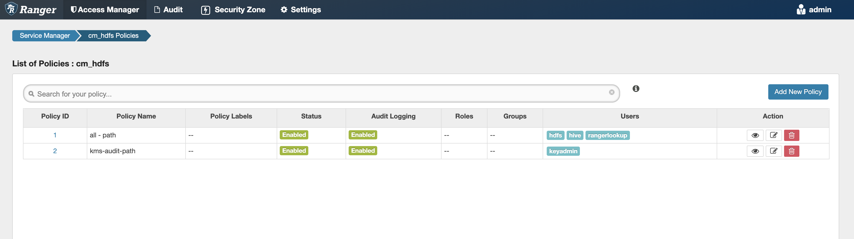Open the Settings menu

point(301,10)
